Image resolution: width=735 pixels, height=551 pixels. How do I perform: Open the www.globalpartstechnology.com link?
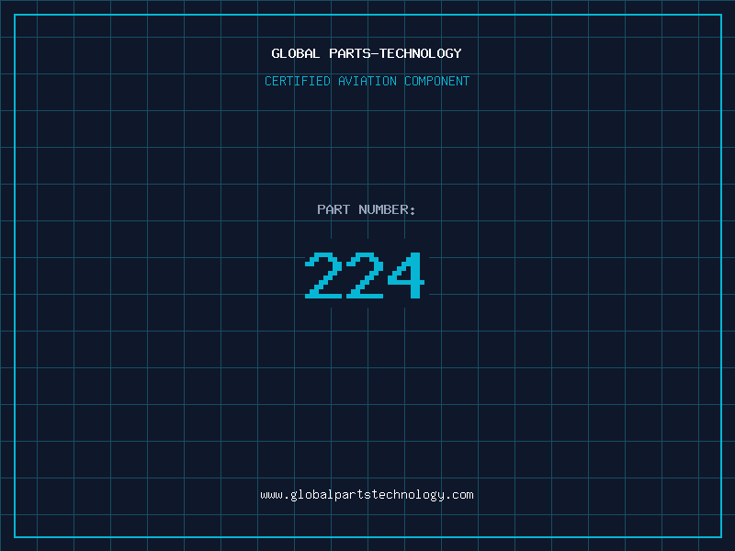point(367,495)
